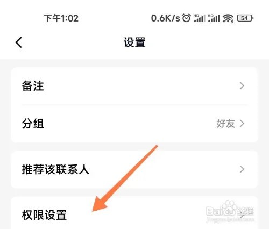Click the clock showing 下午1:02
The height and width of the screenshot is (229, 269).
(61, 18)
